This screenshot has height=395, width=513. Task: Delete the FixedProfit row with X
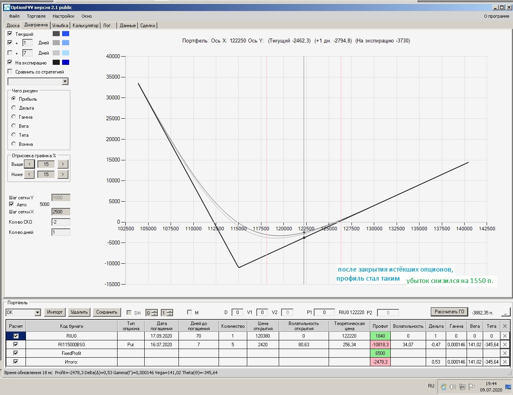click(505, 353)
